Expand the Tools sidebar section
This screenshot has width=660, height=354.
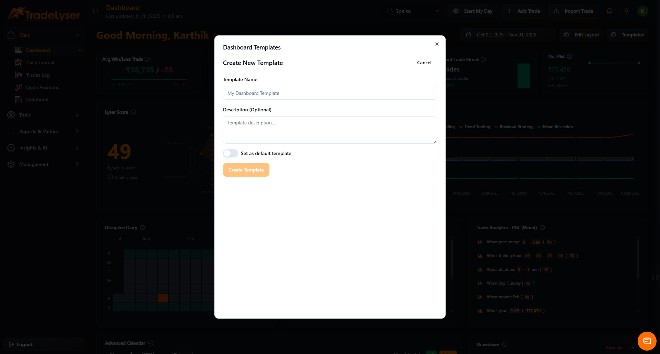25,115
